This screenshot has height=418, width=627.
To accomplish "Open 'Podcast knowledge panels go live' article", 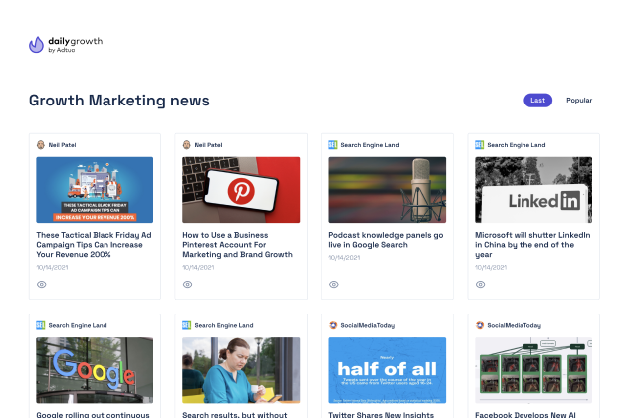I will coord(386,240).
